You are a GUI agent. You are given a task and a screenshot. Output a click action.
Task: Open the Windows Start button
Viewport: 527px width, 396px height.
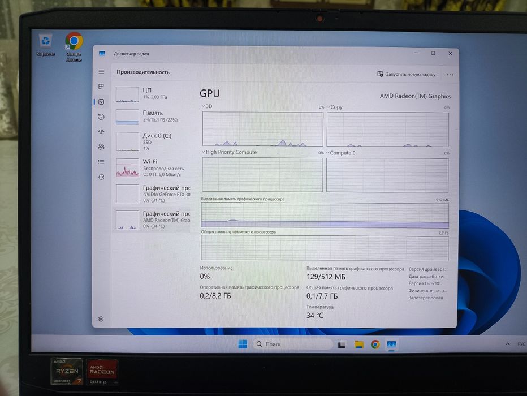pyautogui.click(x=243, y=344)
